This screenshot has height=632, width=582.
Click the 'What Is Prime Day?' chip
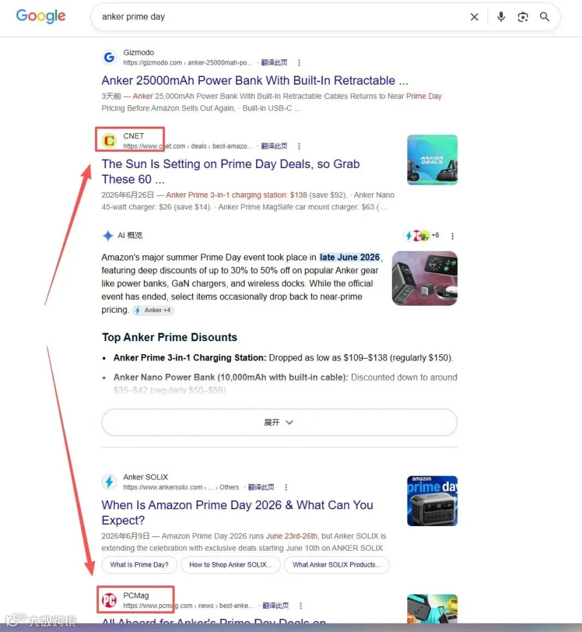tap(139, 565)
